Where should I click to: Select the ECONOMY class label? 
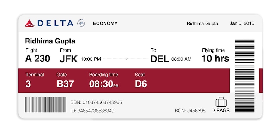click(105, 23)
